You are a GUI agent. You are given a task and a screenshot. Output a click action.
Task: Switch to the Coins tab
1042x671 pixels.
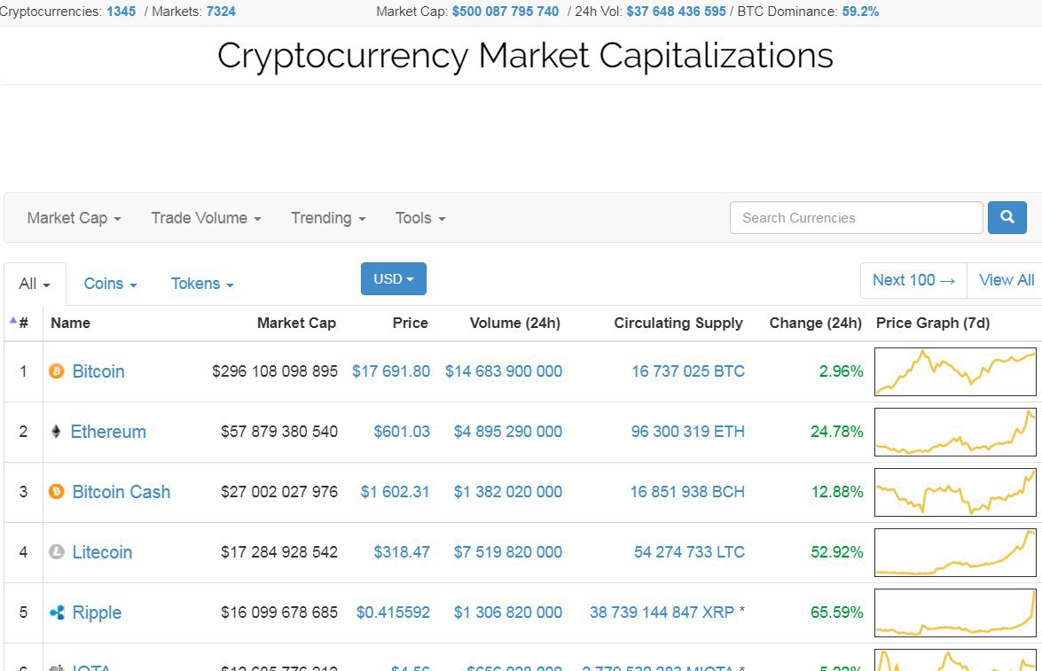(x=110, y=284)
